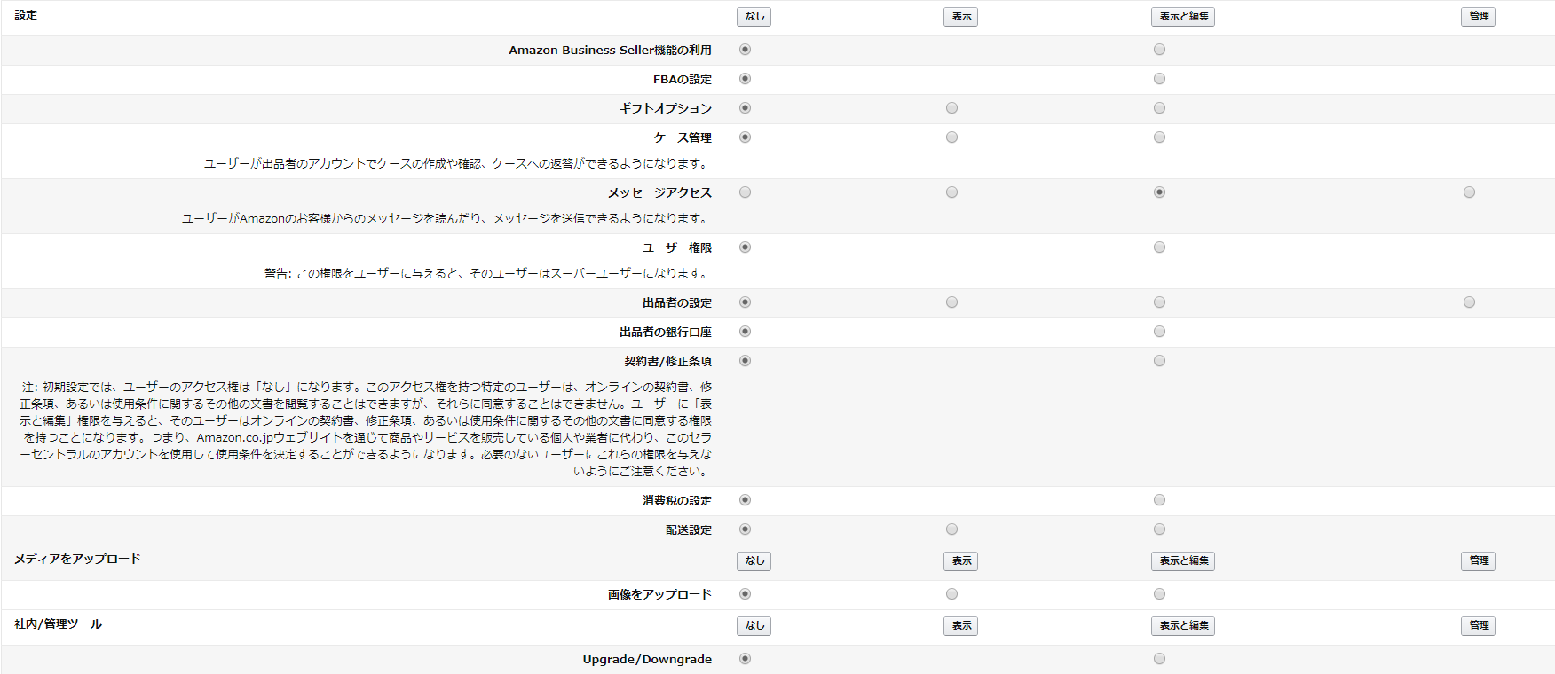Enable 表示と編集 for ユーザー権限
This screenshot has width=1555, height=674.
[x=1159, y=247]
